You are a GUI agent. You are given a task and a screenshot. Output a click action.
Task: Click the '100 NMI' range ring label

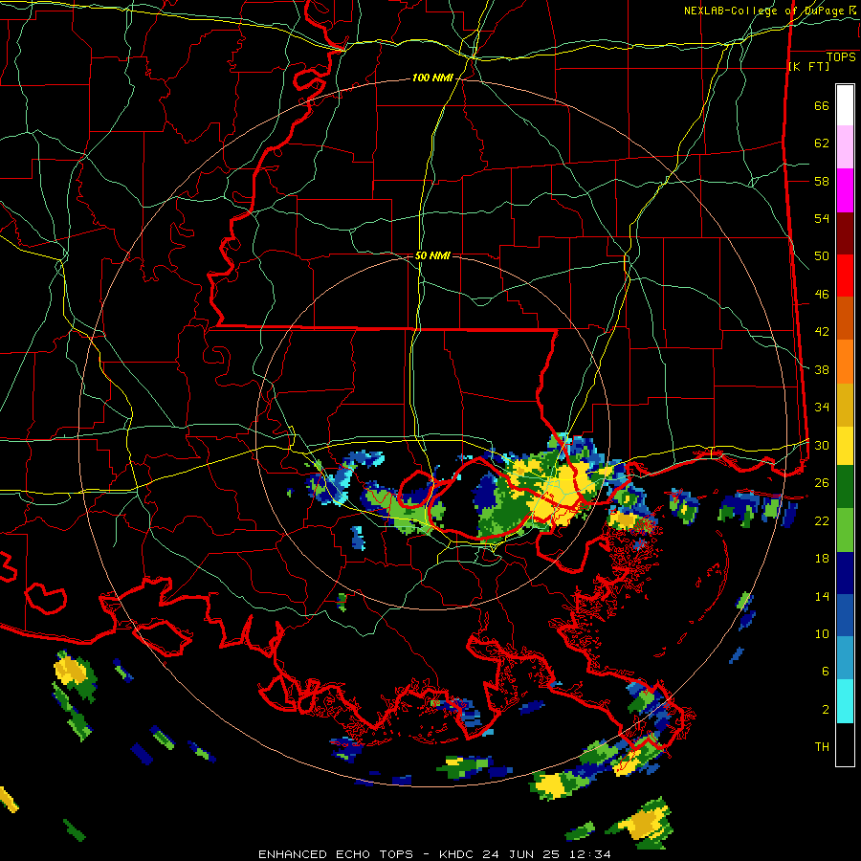coord(432,78)
